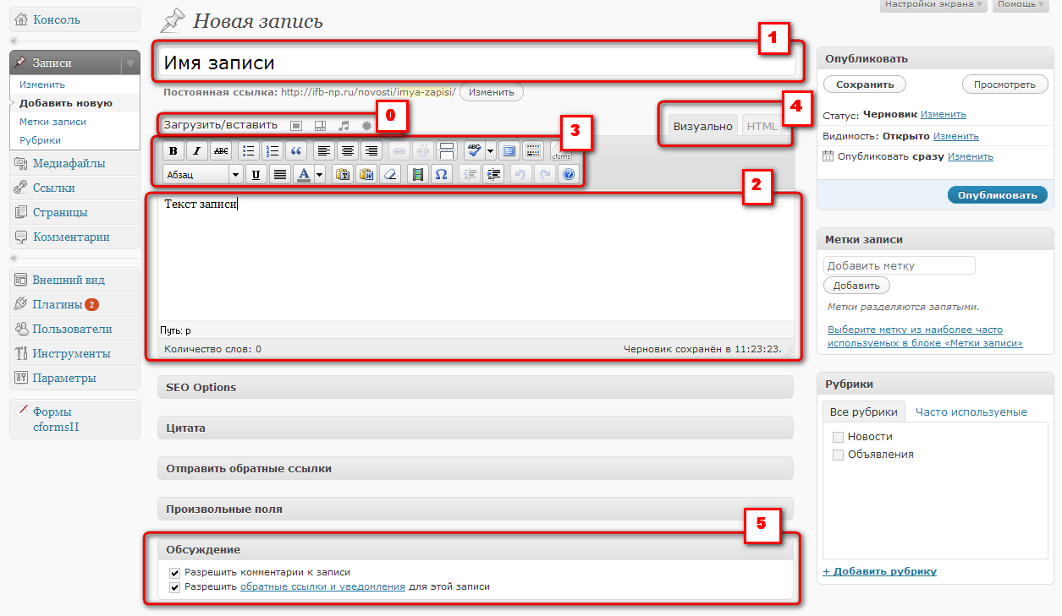The width and height of the screenshot is (1062, 616).
Task: Toggle bold formatting in the editor toolbar
Action: [x=173, y=151]
